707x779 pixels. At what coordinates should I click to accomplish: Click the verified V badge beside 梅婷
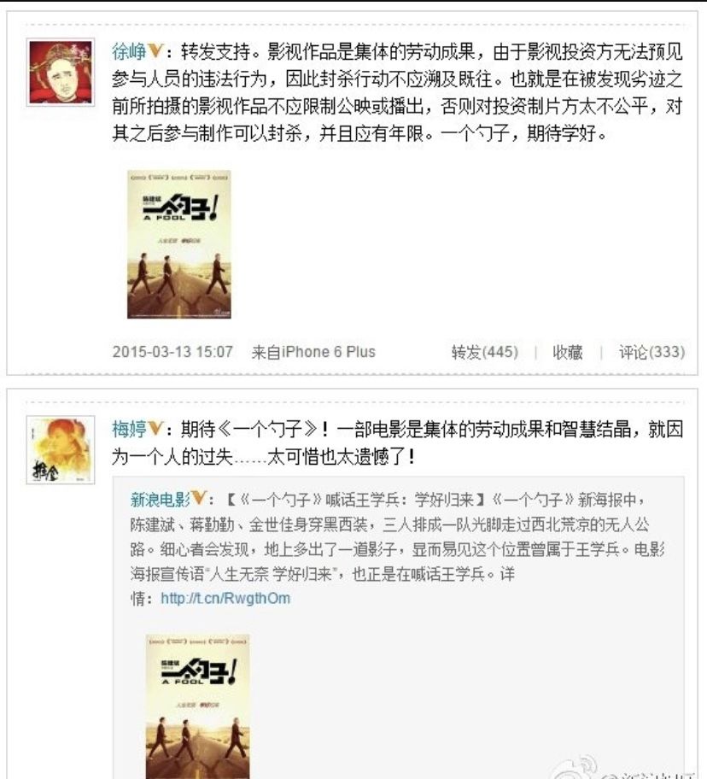coord(155,428)
